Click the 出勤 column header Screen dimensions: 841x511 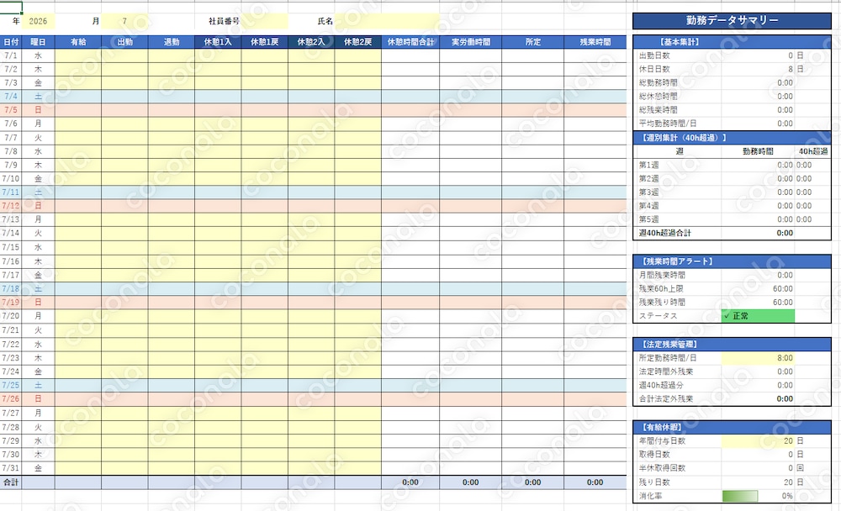pyautogui.click(x=125, y=42)
